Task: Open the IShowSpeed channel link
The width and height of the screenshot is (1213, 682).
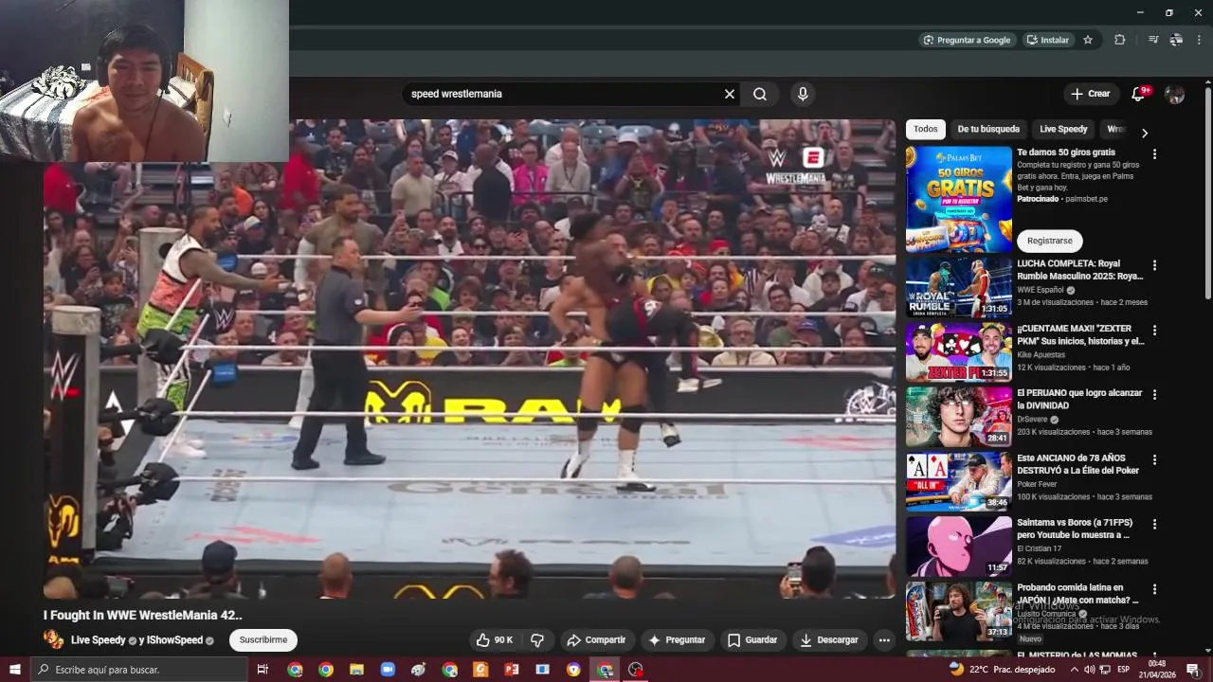Action: click(x=174, y=640)
